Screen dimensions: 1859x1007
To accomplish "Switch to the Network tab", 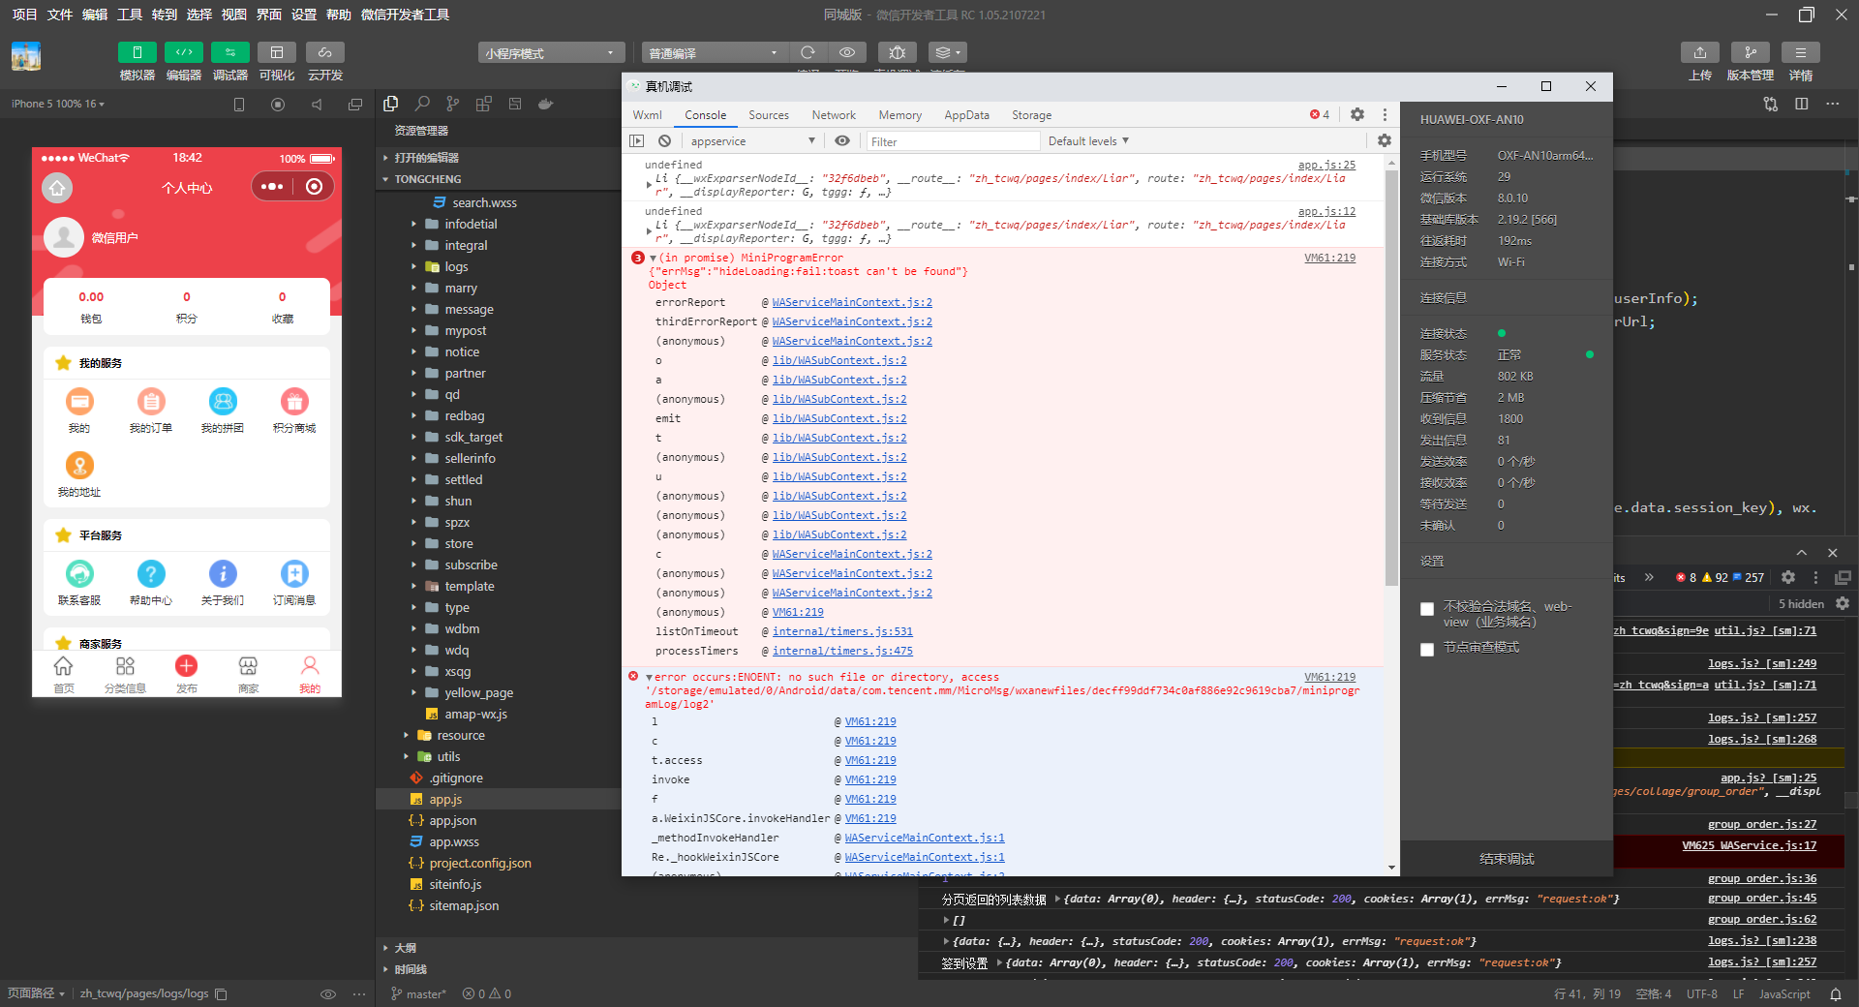I will pos(834,114).
